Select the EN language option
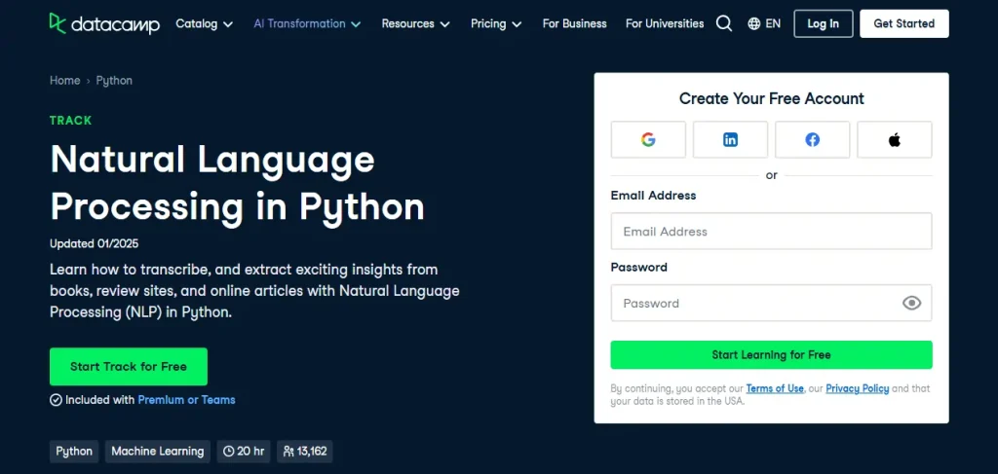This screenshot has width=998, height=474. [x=773, y=23]
